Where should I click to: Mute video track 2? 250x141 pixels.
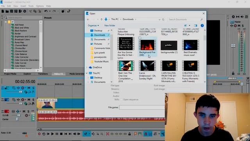[x=29, y=99]
